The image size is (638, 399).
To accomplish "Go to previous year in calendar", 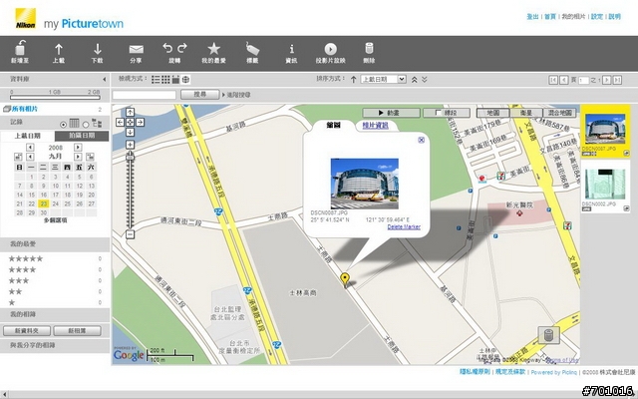I will tap(30, 147).
